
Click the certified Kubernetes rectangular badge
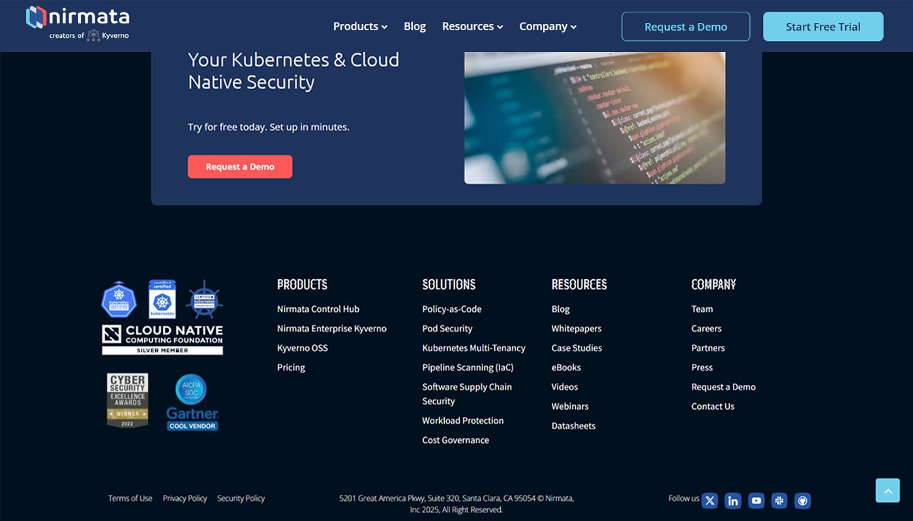pyautogui.click(x=162, y=300)
